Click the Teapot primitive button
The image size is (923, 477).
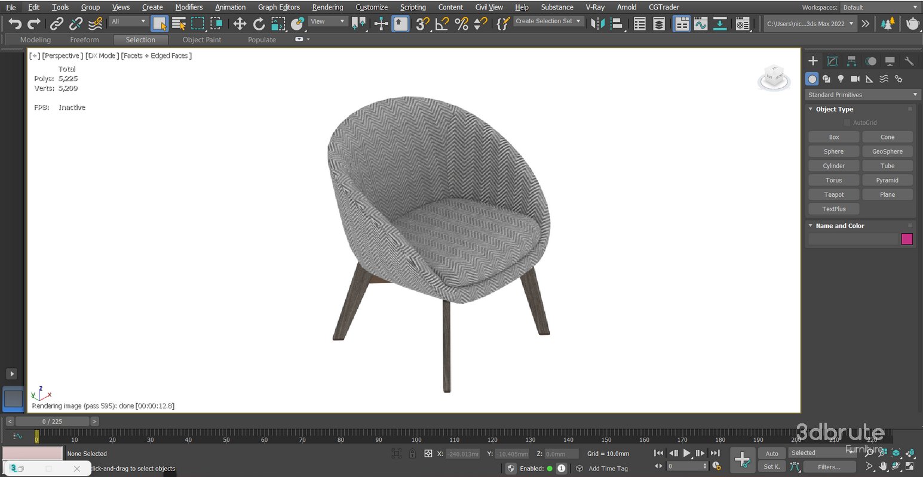tap(833, 194)
